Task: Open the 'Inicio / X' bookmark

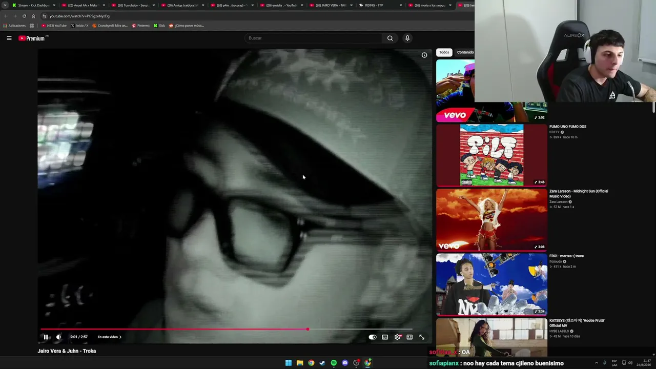Action: 79,26
